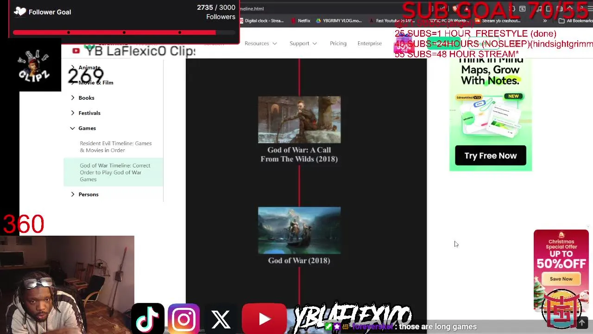Click the Try Free Now ad button
Viewport: 593px width, 334px height.
click(x=491, y=156)
